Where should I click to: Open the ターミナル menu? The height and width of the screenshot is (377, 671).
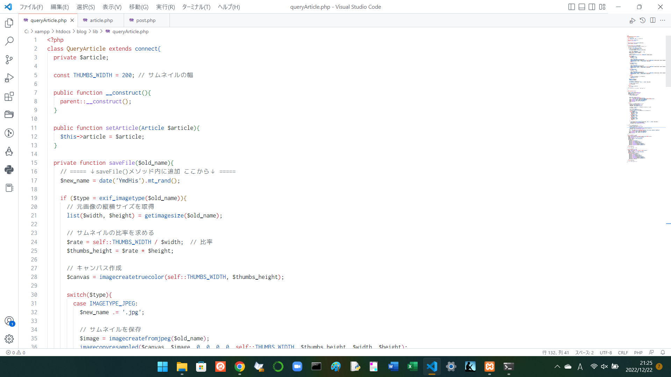click(x=196, y=7)
